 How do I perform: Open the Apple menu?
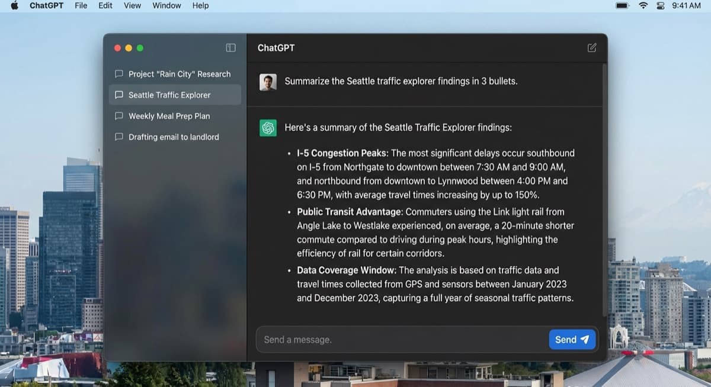[x=14, y=5]
